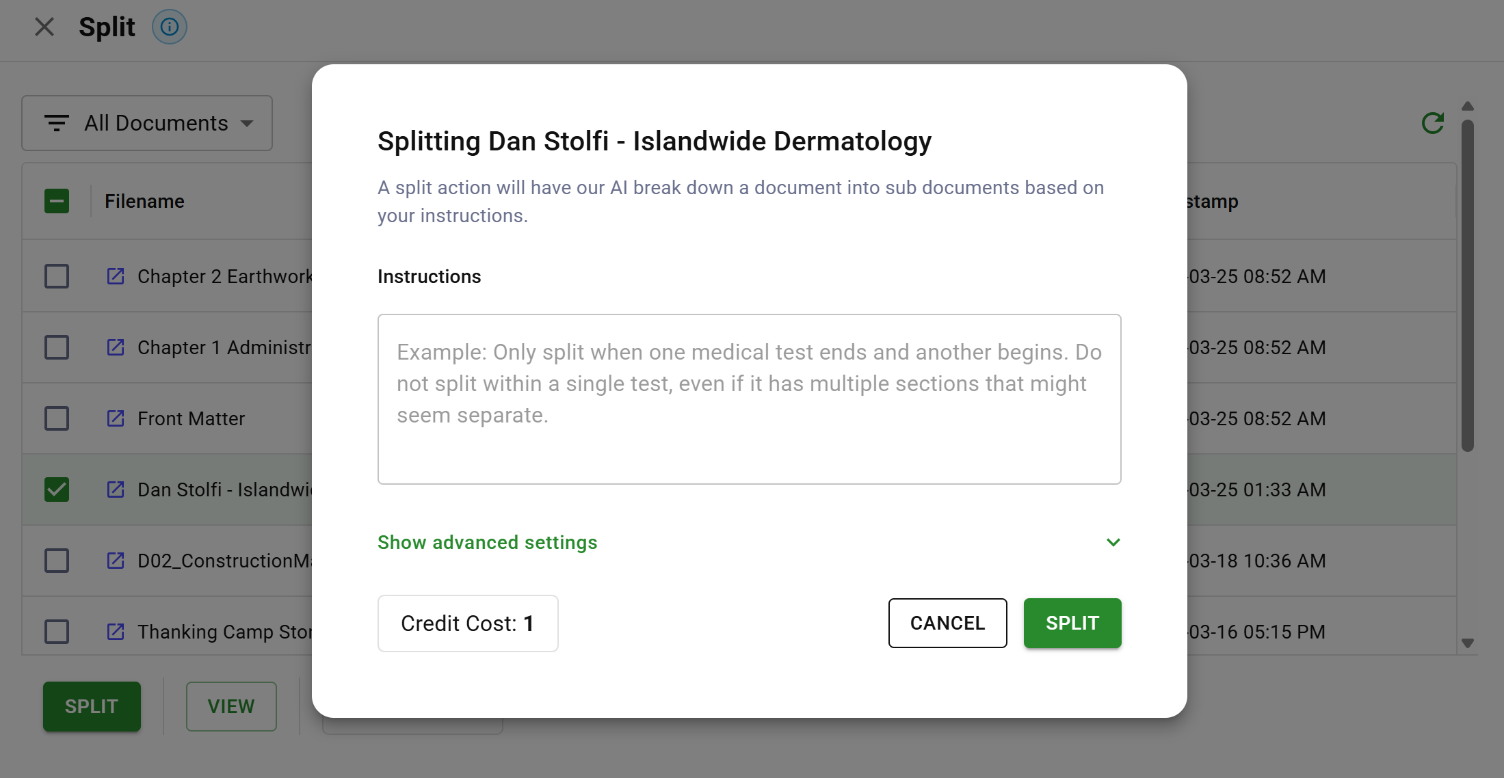Click the green SPLIT button in the dialog
The height and width of the screenshot is (778, 1504).
[1072, 623]
